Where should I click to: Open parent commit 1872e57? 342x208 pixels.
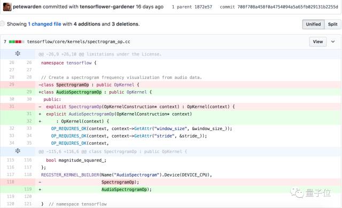click(203, 7)
